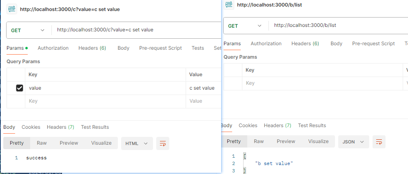The width and height of the screenshot is (408, 174).
Task: Click the 'success' response text line
Action: click(36, 158)
